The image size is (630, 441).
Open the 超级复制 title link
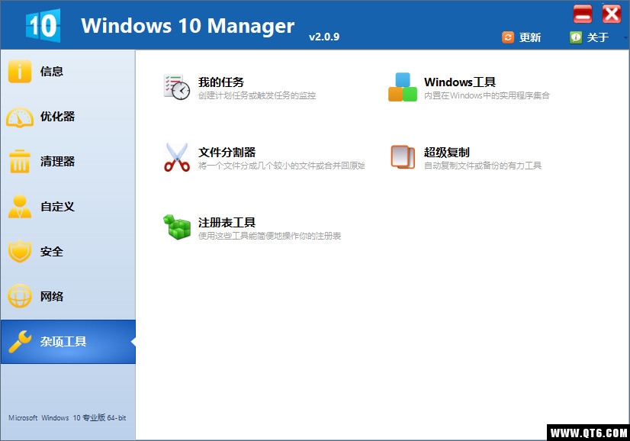point(447,153)
